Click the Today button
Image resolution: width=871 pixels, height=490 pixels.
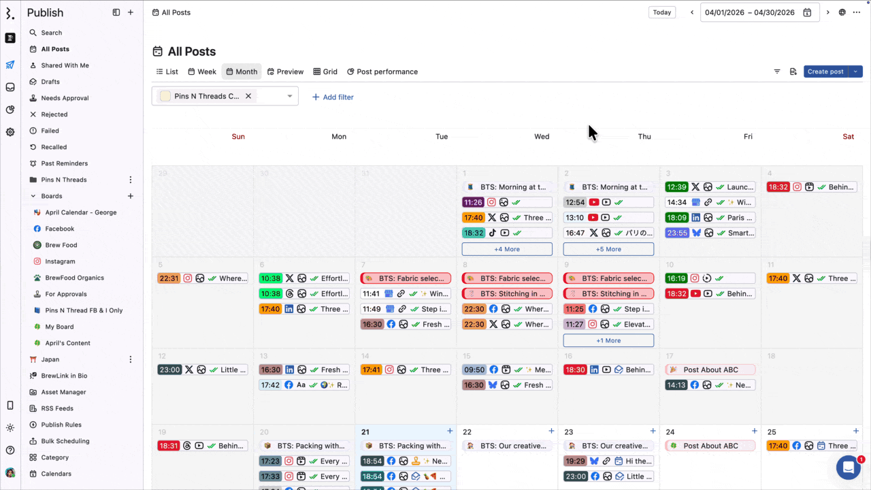pyautogui.click(x=661, y=12)
